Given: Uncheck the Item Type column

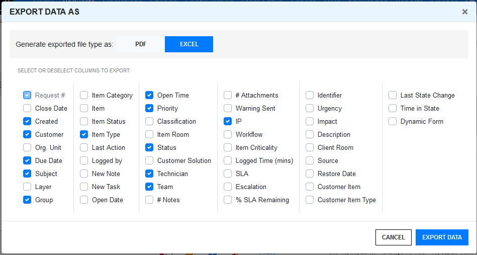Looking at the screenshot, I should (x=84, y=134).
